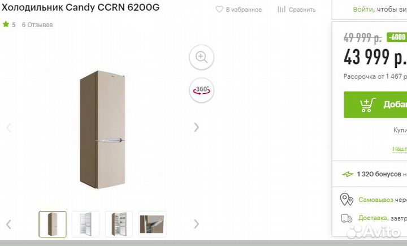Image resolution: width=407 pixels, height=246 pixels.
Task: Click the bonus lightning arrow icon
Action: 348,174
